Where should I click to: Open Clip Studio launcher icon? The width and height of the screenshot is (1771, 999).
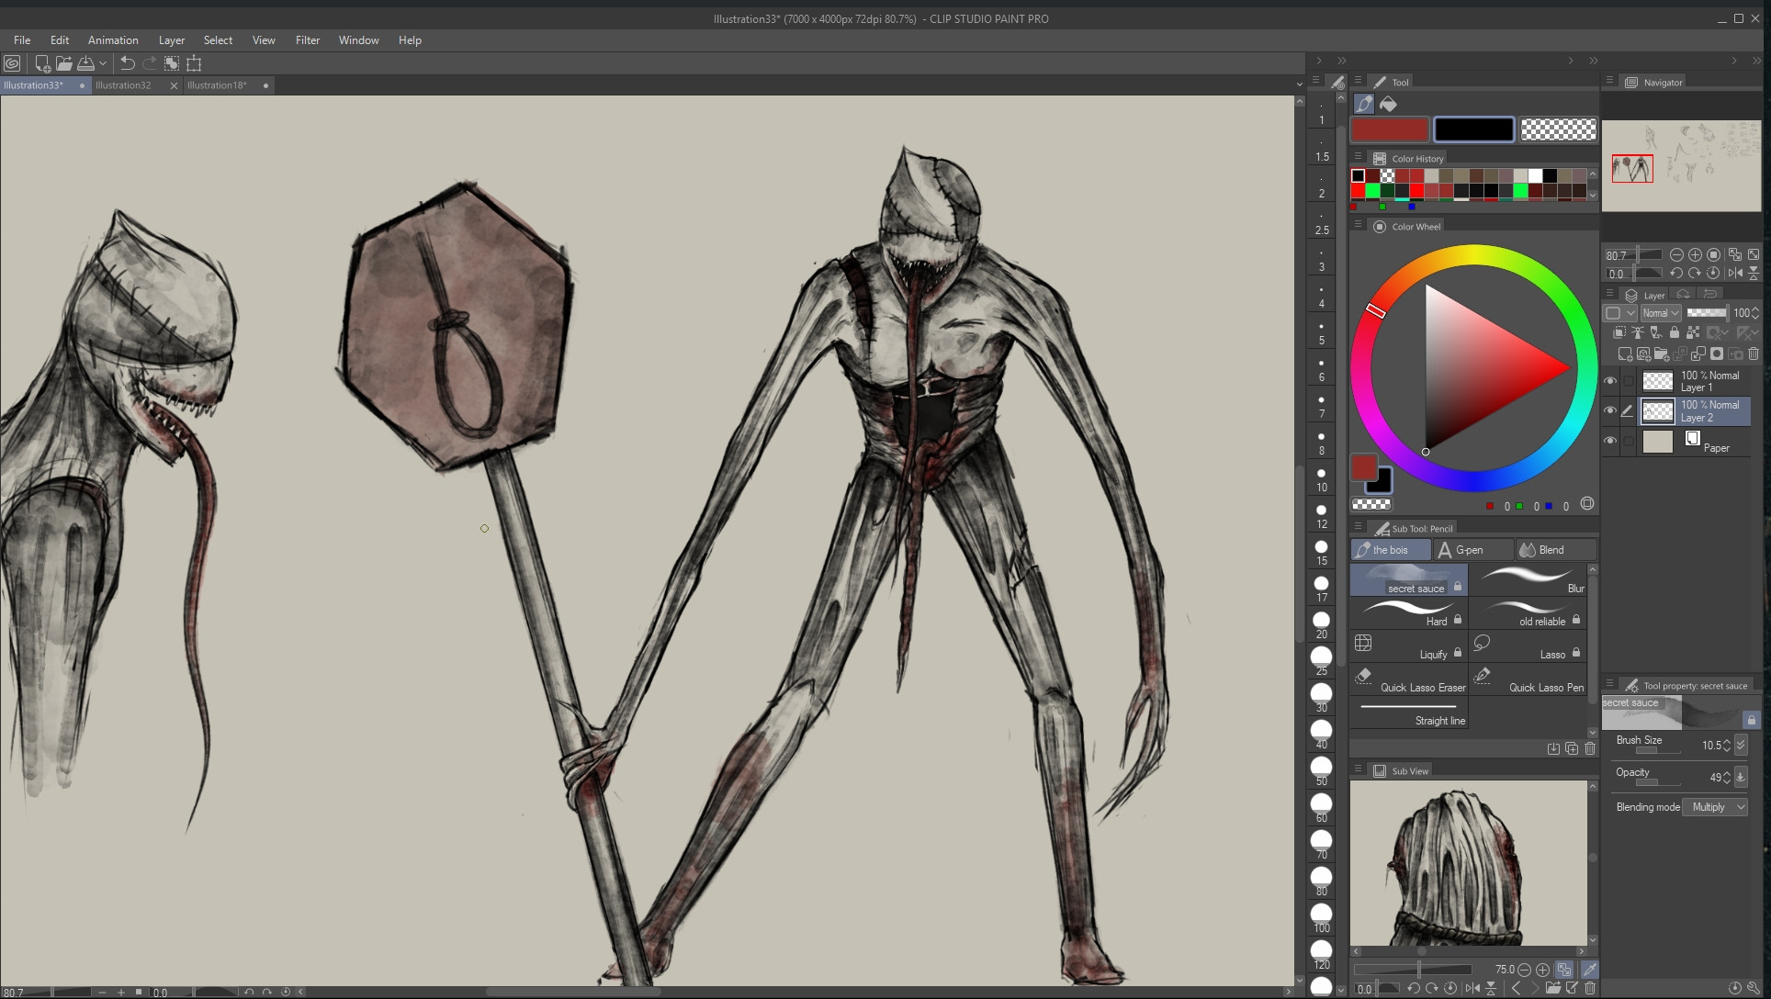(x=12, y=63)
